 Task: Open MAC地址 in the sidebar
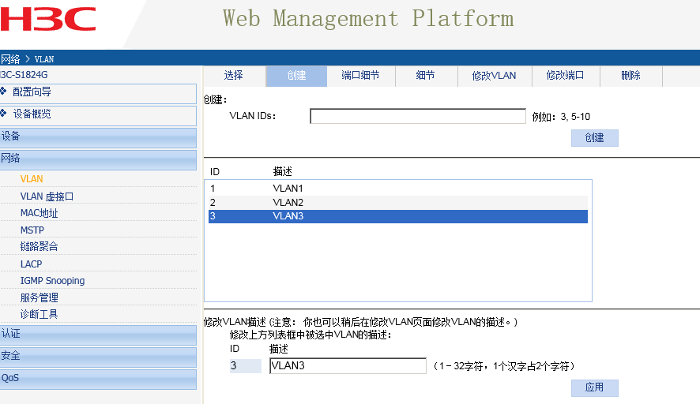click(39, 213)
